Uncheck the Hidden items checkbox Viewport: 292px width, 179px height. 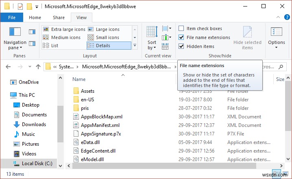tap(181, 46)
